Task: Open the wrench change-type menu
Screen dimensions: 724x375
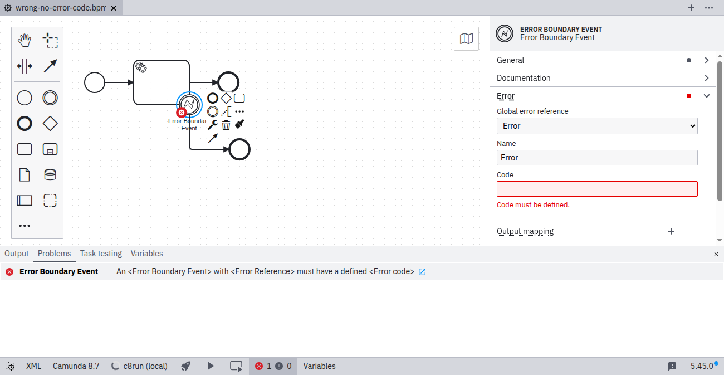Action: tap(212, 125)
